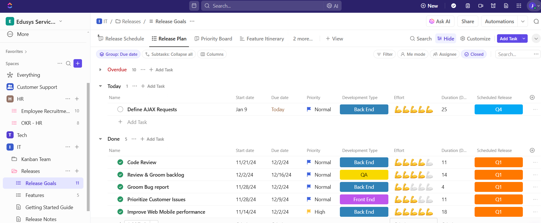Screen dimensions: 541x223
Task: Open Filter options
Action: 385,54
